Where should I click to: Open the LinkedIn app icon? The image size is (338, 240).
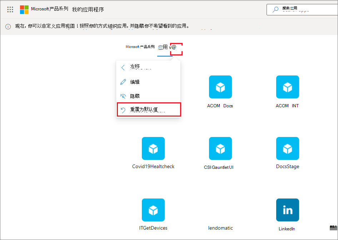[x=288, y=210]
